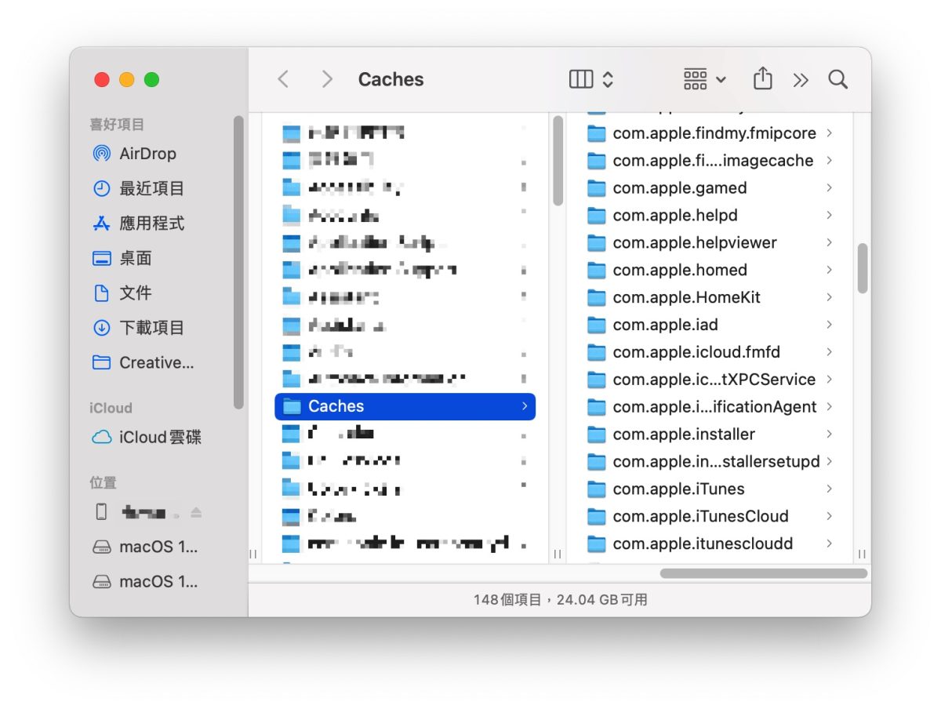Select com.apple.helpd folder
941x709 pixels.
pyautogui.click(x=710, y=215)
